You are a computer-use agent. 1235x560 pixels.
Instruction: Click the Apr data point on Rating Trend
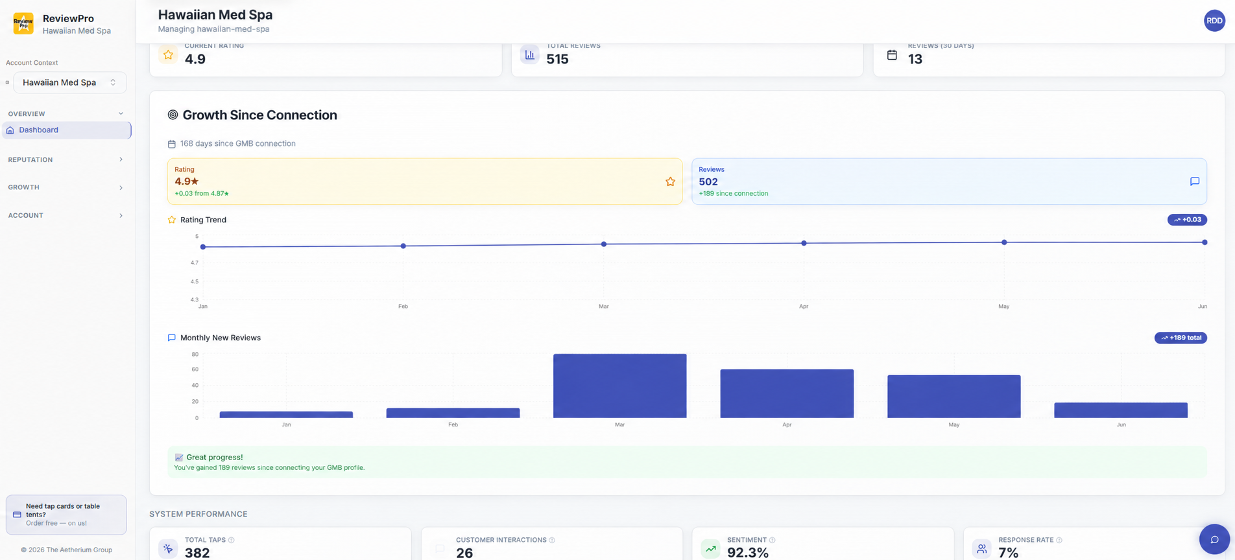pyautogui.click(x=804, y=243)
